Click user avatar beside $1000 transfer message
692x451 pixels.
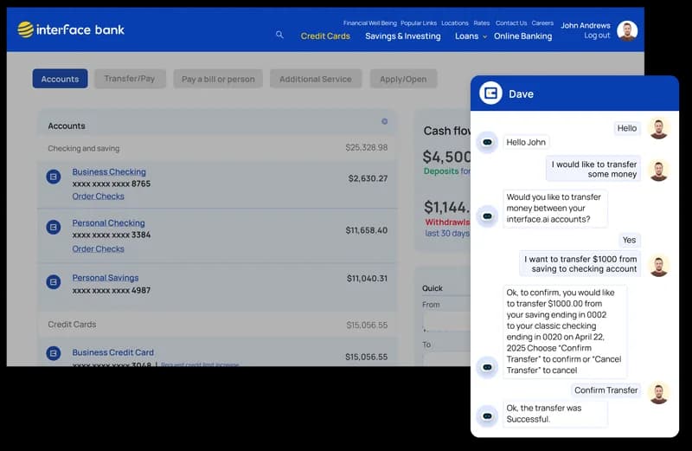click(x=658, y=267)
